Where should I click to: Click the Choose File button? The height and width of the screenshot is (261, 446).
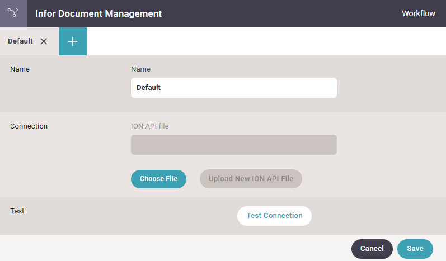tap(158, 179)
